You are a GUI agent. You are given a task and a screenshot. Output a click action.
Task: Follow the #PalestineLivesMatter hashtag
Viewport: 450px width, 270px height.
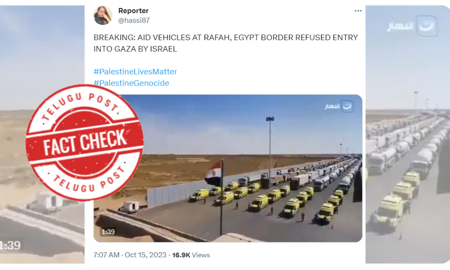pos(135,72)
